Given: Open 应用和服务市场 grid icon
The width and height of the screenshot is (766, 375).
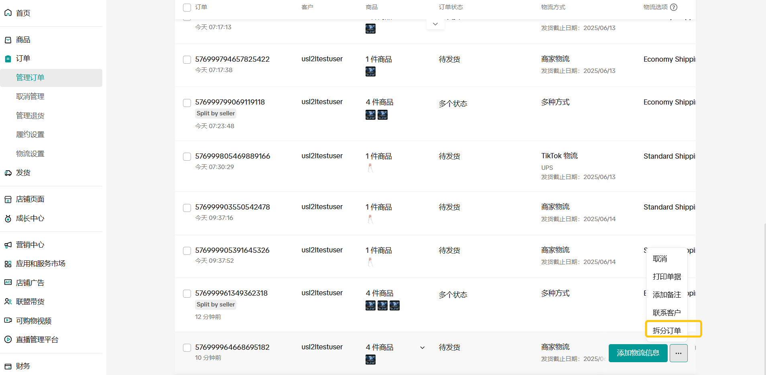Looking at the screenshot, I should pyautogui.click(x=8, y=264).
